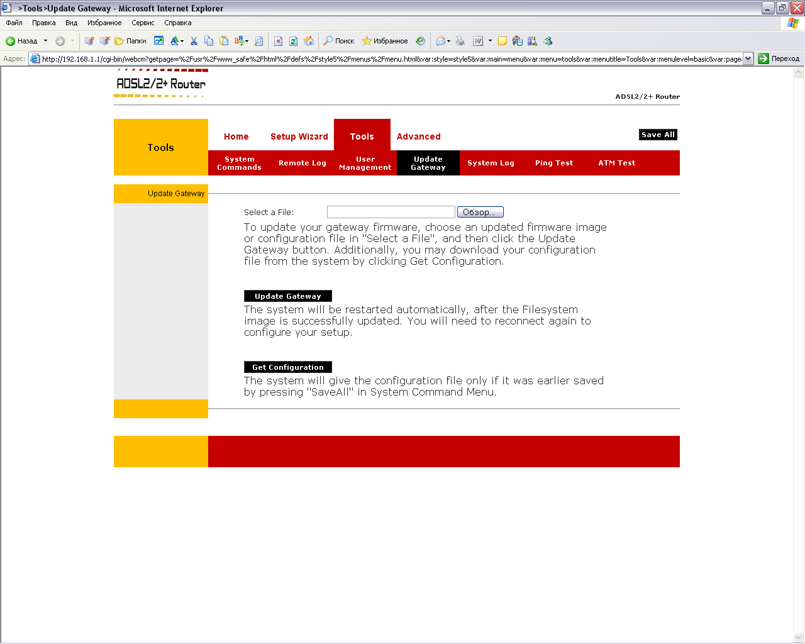Open ATM Test submenu
Screen dimensions: 805x644
617,163
